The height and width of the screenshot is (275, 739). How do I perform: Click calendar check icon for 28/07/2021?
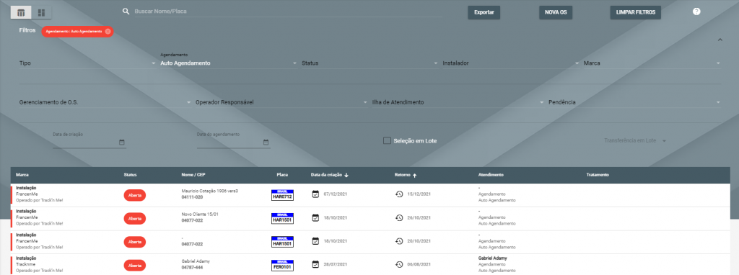point(316,265)
